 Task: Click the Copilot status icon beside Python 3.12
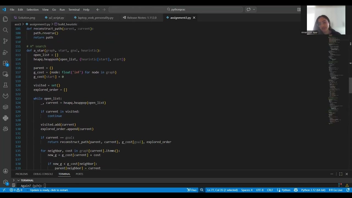click(x=296, y=190)
